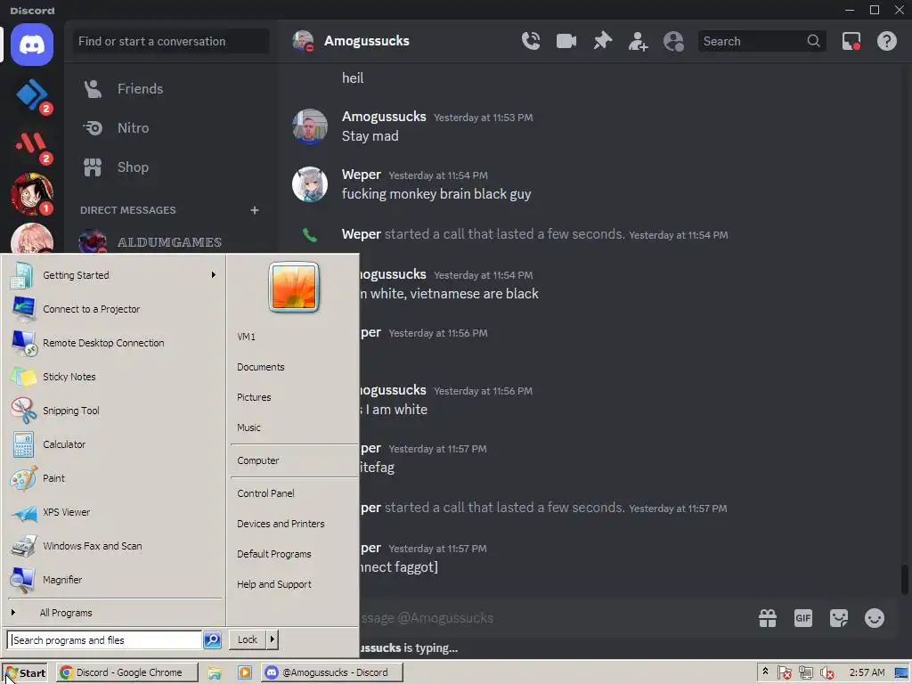Viewport: 912px width, 684px height.
Task: Open Music from Start menu
Action: coord(293,427)
